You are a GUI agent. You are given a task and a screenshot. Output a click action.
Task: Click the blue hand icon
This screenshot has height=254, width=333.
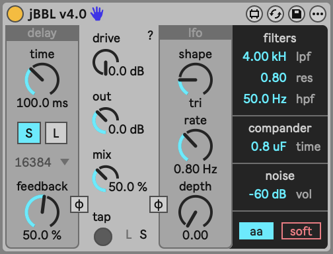(97, 14)
